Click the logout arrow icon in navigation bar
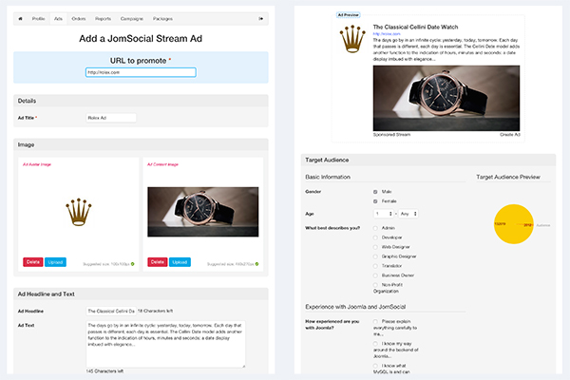The image size is (570, 380). (x=260, y=19)
